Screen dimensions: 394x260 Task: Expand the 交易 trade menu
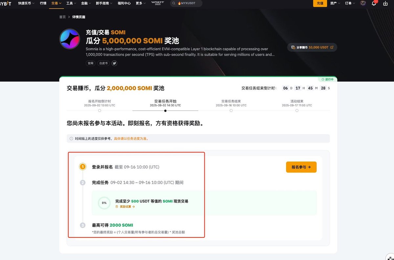click(x=56, y=3)
